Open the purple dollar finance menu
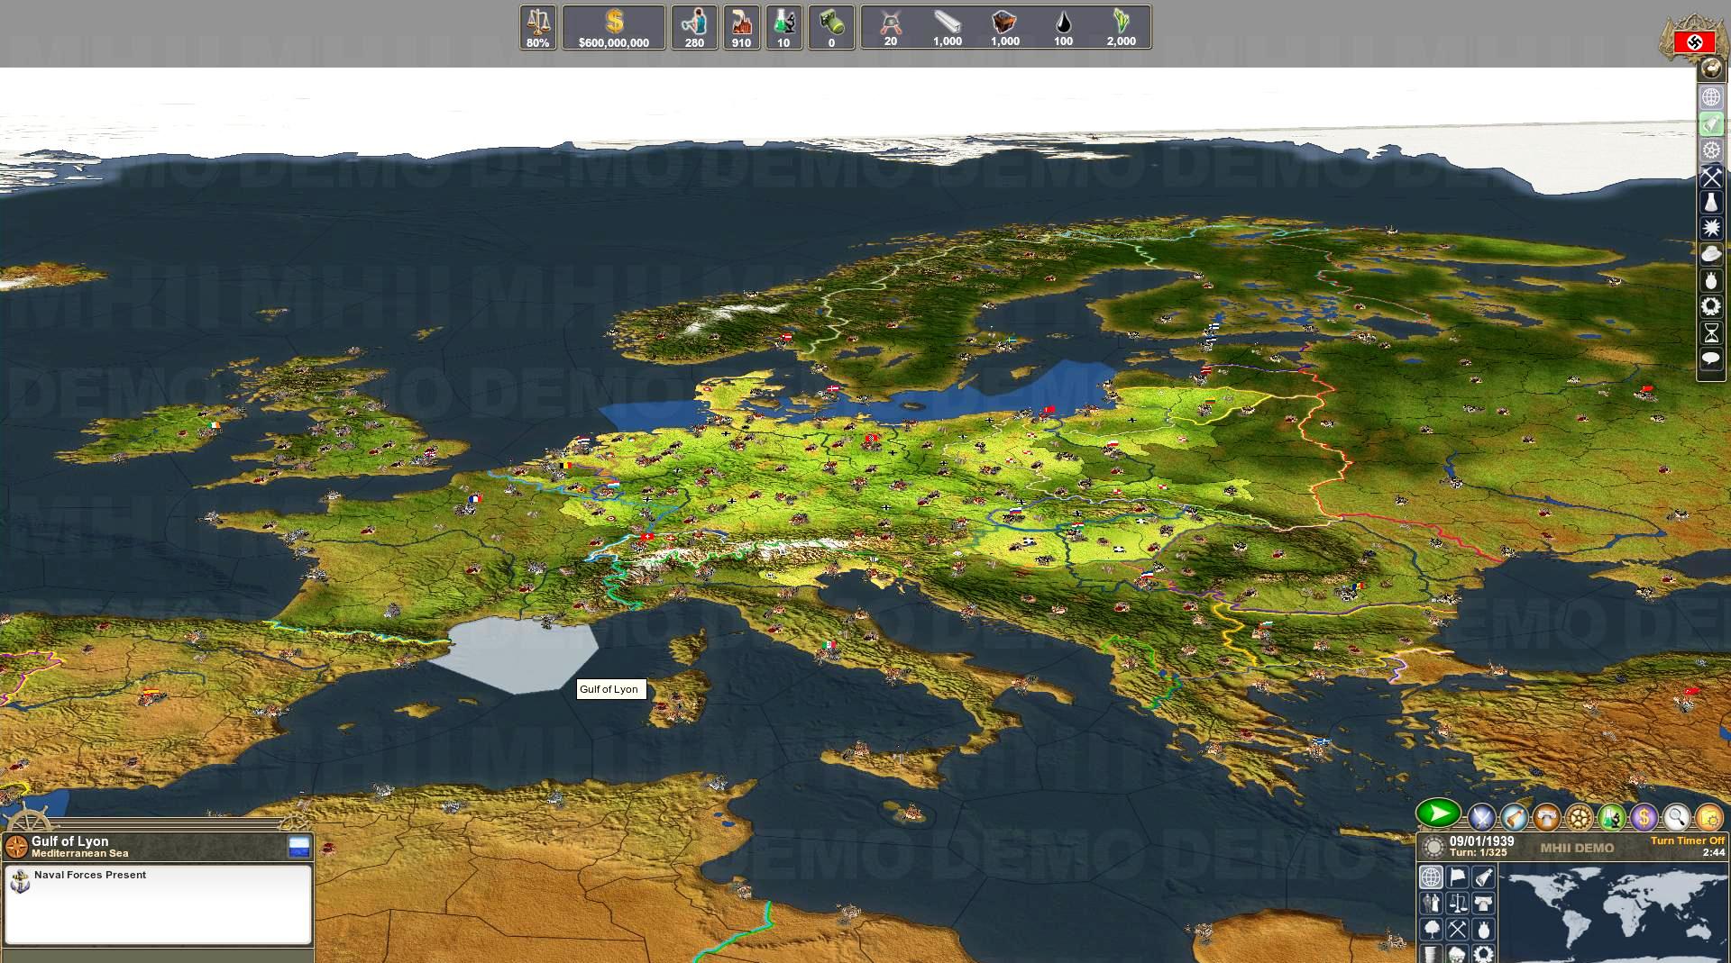1731x963 pixels. (1644, 817)
